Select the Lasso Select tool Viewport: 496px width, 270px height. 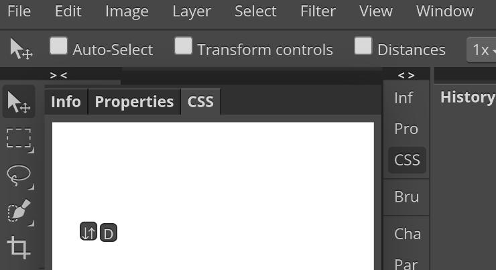pos(19,176)
